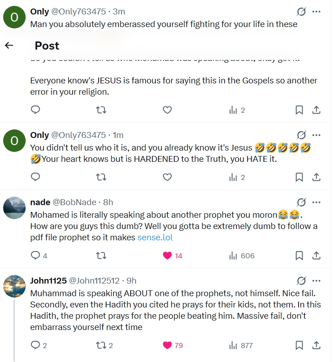
Task: Open Grok explain icon on John1125's post
Action: click(301, 280)
